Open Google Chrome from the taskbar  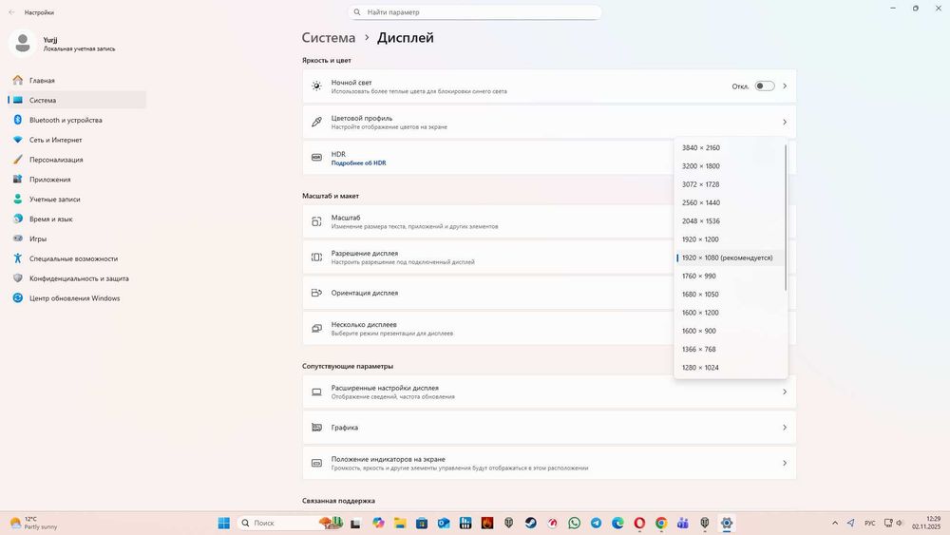[661, 523]
